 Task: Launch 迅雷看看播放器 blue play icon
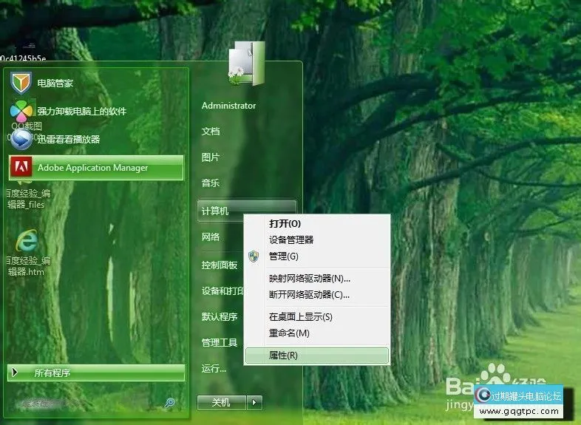pos(21,139)
